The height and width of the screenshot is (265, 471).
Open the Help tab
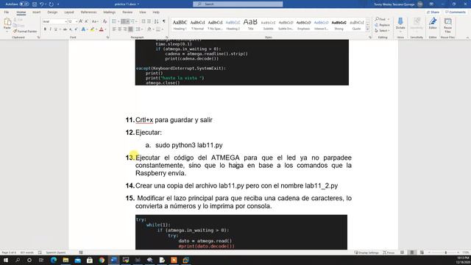click(x=156, y=13)
